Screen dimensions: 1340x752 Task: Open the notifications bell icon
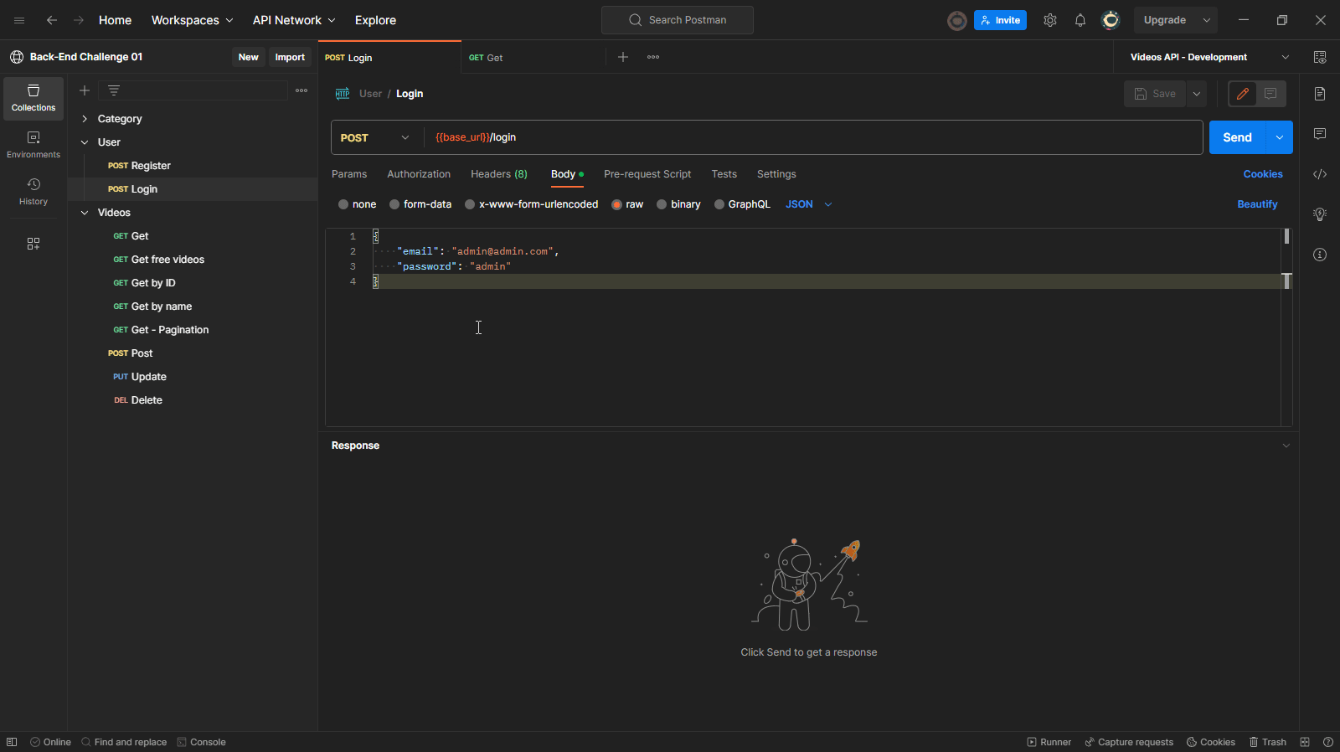(1080, 20)
